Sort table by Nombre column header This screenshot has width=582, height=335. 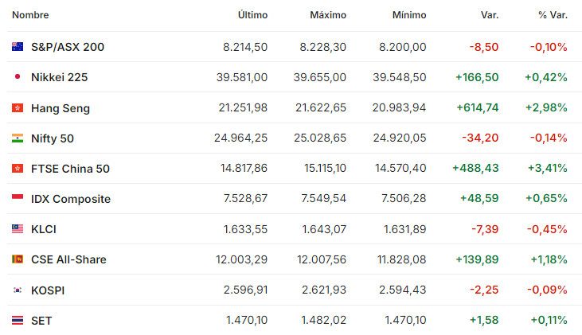(x=30, y=15)
